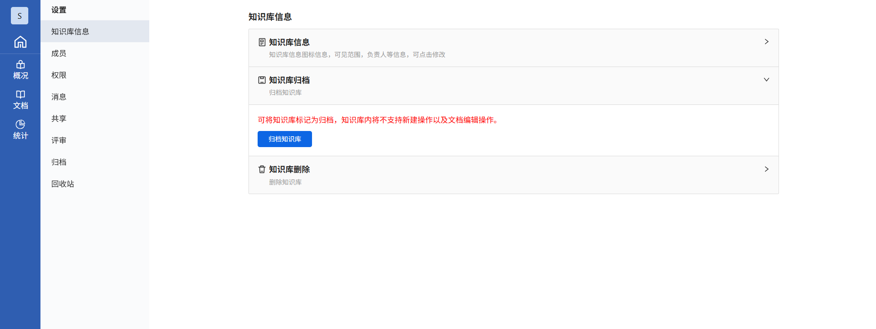Open the 回收站 settings page

point(95,184)
